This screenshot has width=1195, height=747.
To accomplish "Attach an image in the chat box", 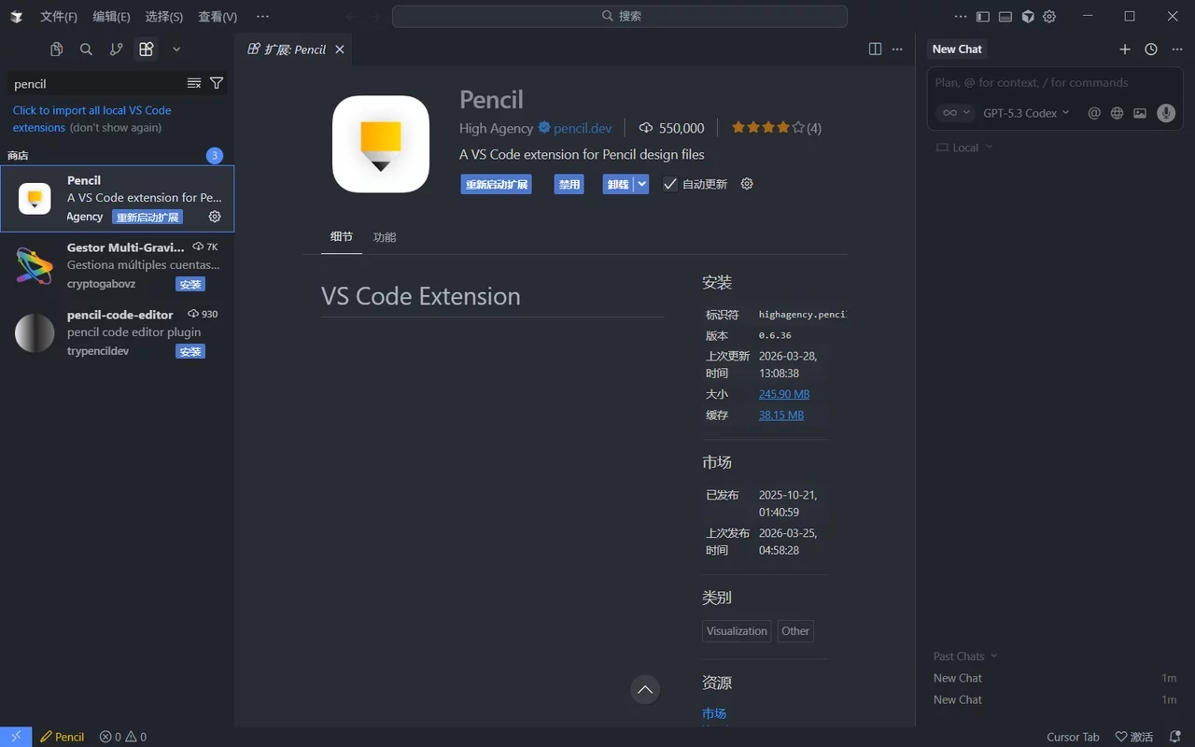I will [x=1140, y=113].
